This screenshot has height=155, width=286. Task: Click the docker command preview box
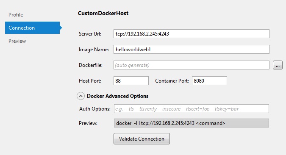click(x=192, y=123)
